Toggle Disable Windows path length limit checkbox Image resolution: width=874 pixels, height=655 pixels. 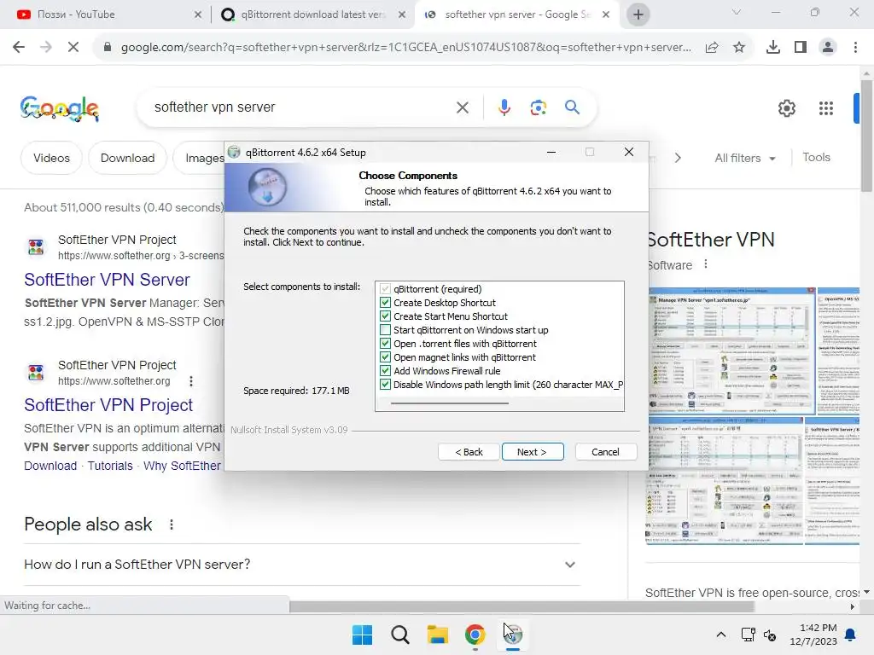385,385
